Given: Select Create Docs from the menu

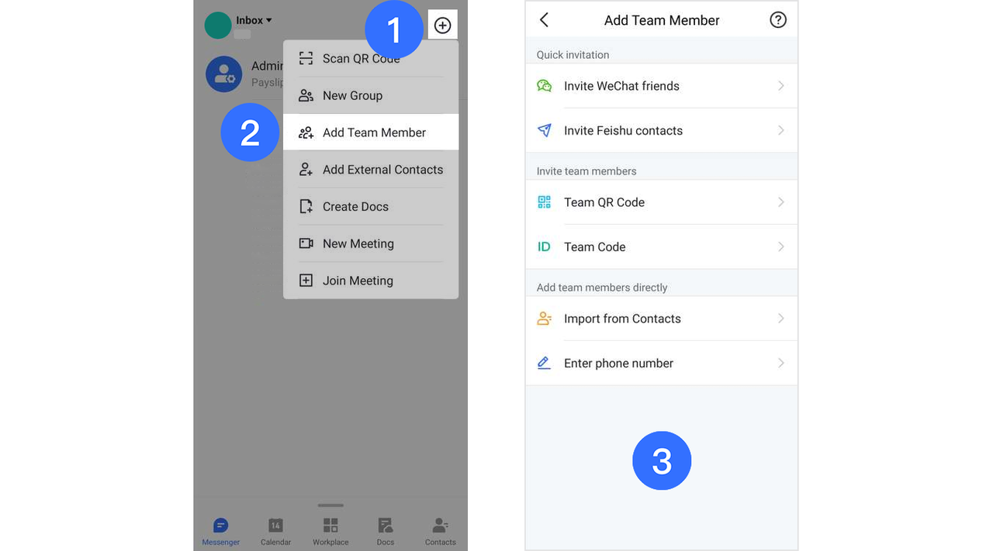Looking at the screenshot, I should tap(355, 207).
